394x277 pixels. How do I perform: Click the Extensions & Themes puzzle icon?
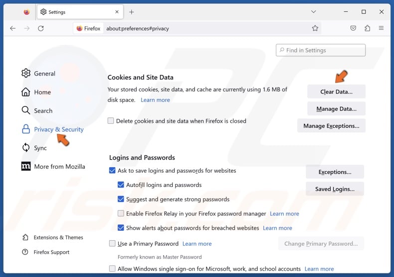(25, 237)
